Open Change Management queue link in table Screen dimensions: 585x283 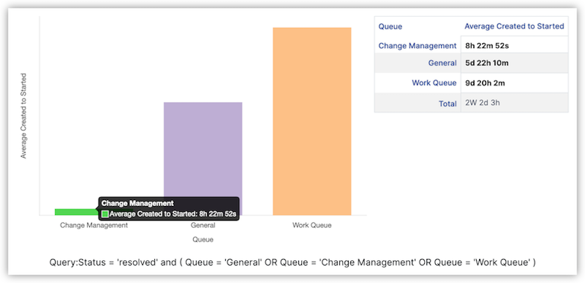click(417, 46)
